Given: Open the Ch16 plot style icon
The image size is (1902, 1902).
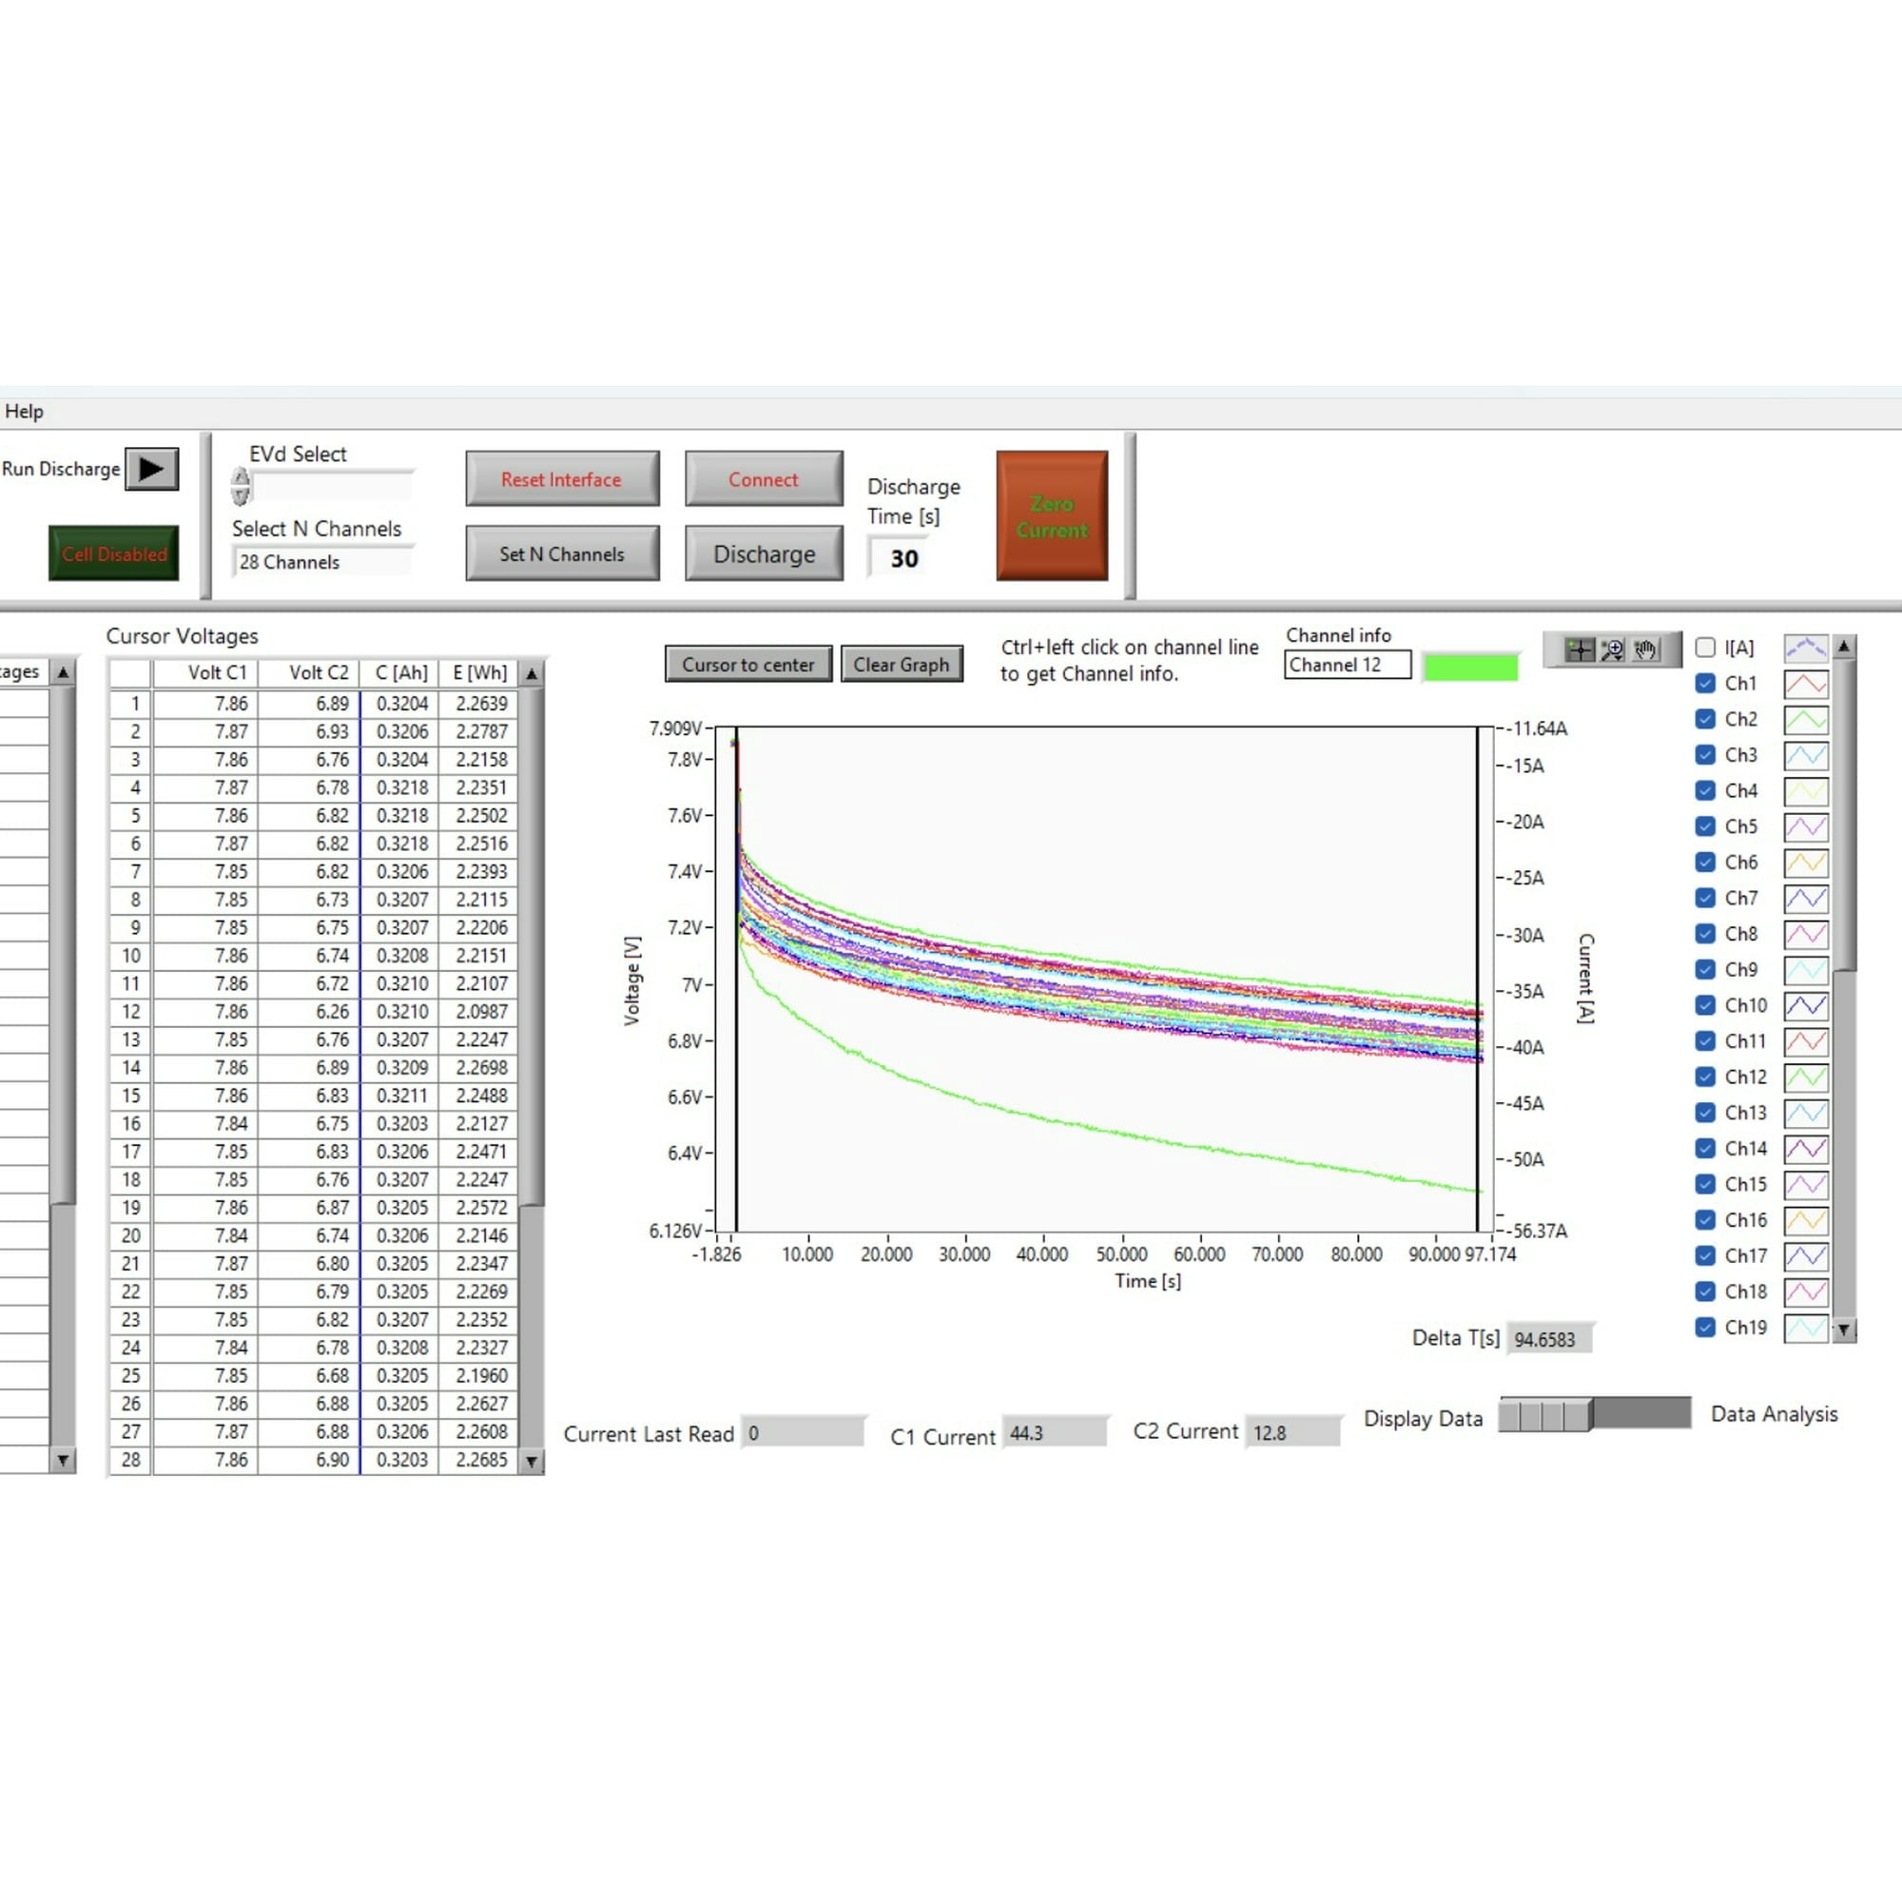Looking at the screenshot, I should pos(1806,1220).
